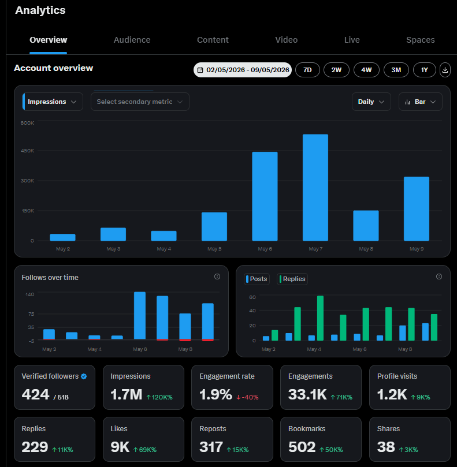The image size is (457, 467).
Task: Click the Reposts 317 card
Action: click(x=232, y=439)
